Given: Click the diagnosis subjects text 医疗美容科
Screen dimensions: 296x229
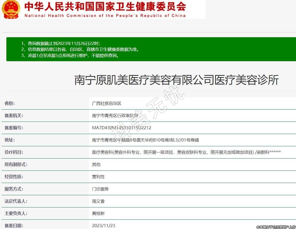Looking at the screenshot, I should tap(186, 152).
